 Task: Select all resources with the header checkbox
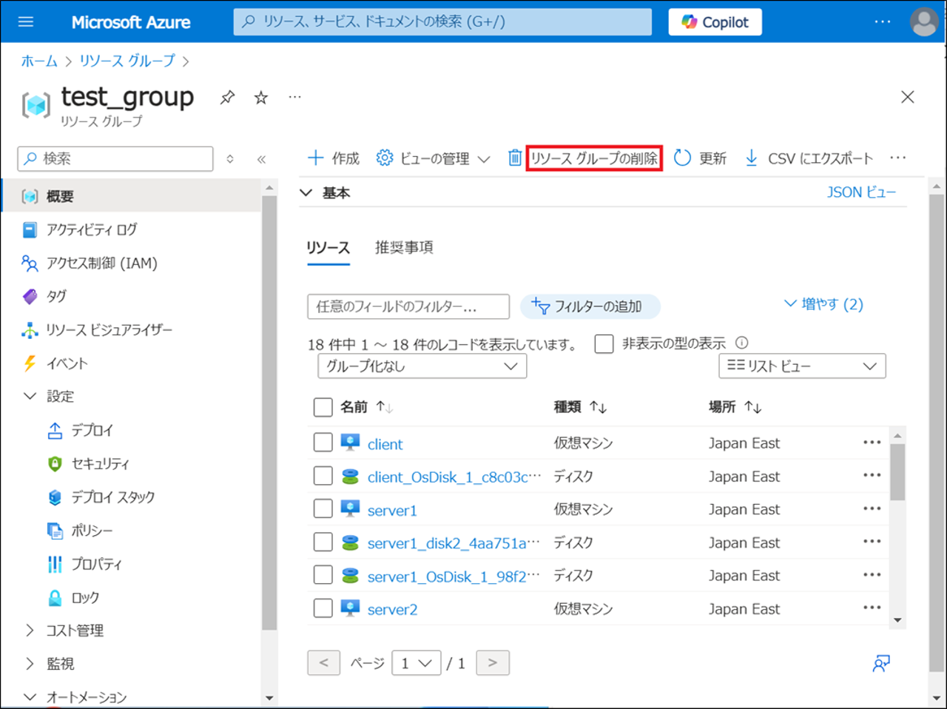click(323, 407)
